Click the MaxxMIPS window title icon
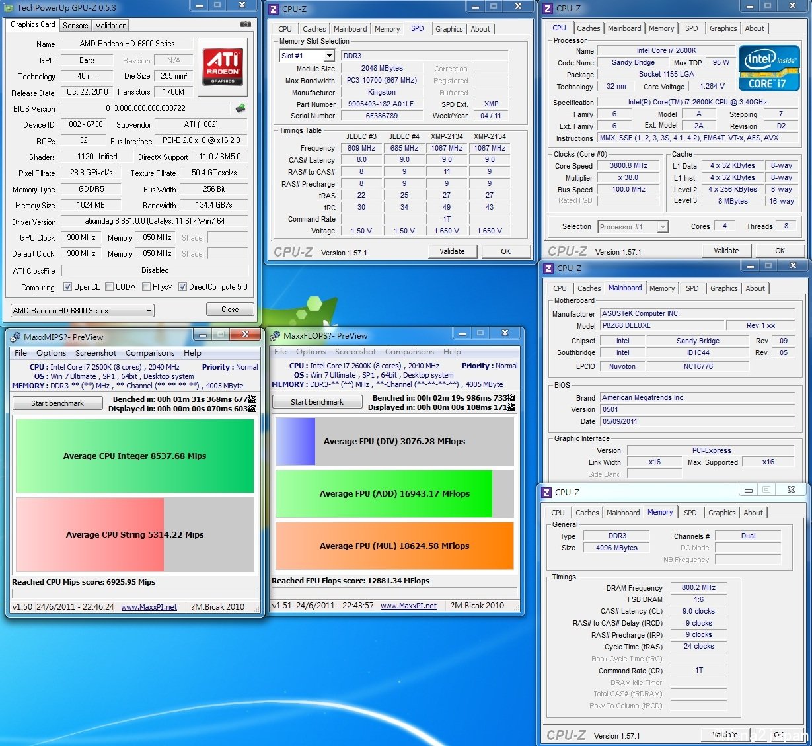The height and width of the screenshot is (746, 812). click(x=16, y=337)
